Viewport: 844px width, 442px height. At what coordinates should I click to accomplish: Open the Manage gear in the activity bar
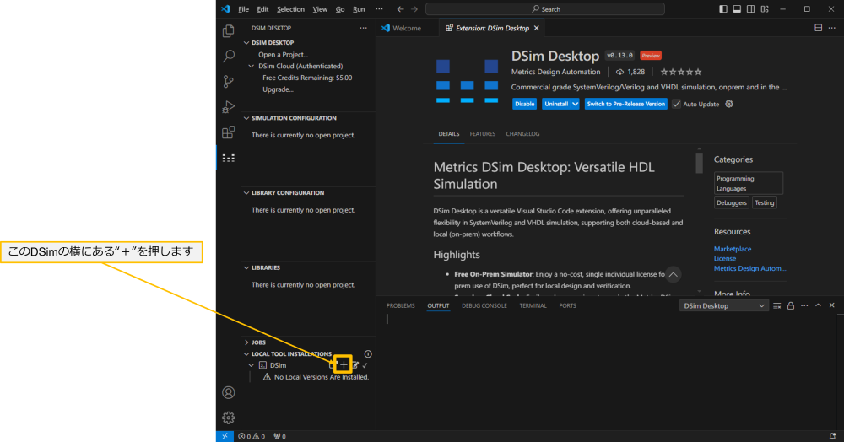(x=228, y=418)
